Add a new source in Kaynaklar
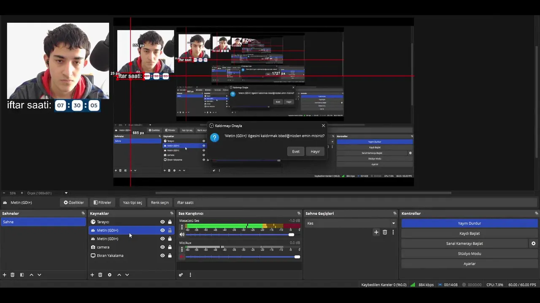 pos(92,275)
